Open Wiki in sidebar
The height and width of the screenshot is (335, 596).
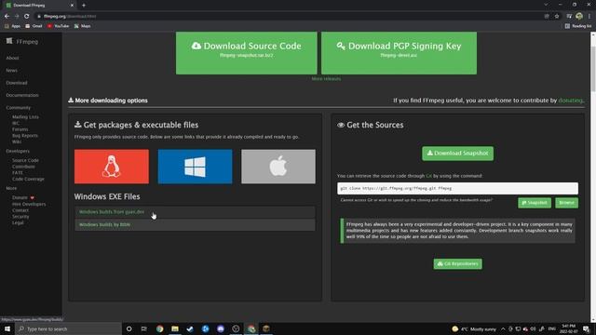click(x=17, y=141)
